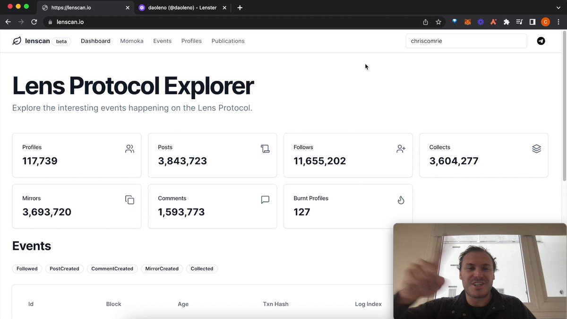Screen dimensions: 567x319
Task: Click the Profiles count 117,739
Action: point(40,161)
